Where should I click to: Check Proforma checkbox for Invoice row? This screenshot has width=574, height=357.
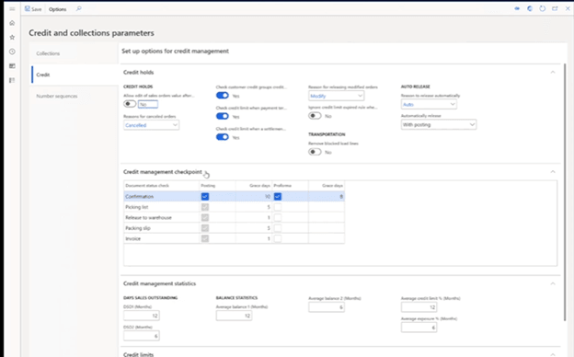pyautogui.click(x=278, y=238)
